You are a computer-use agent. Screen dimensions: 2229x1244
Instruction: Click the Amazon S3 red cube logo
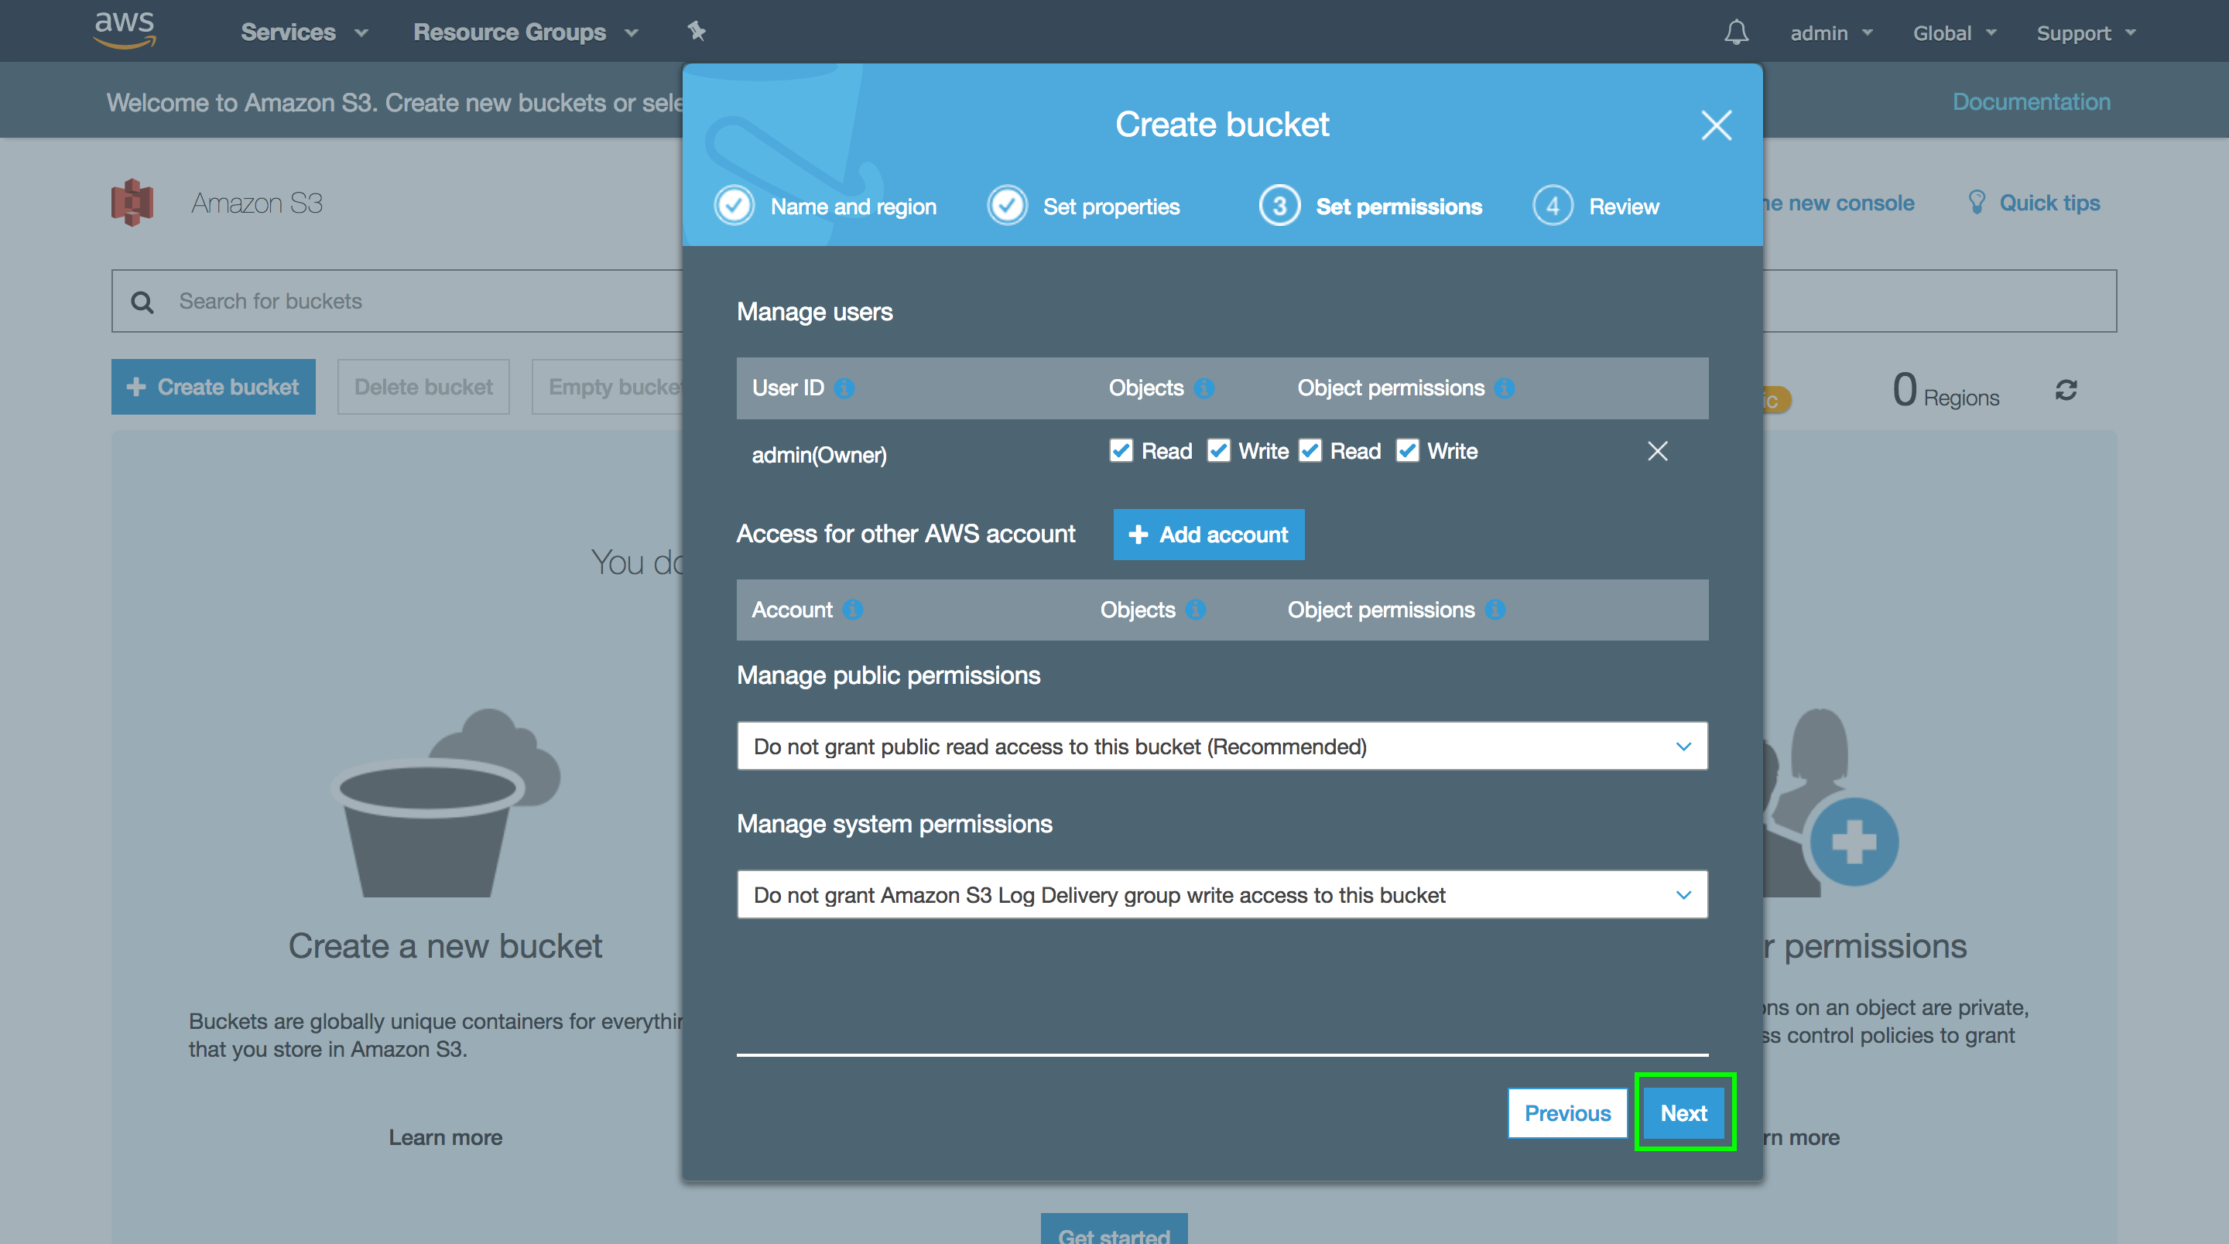tap(132, 203)
